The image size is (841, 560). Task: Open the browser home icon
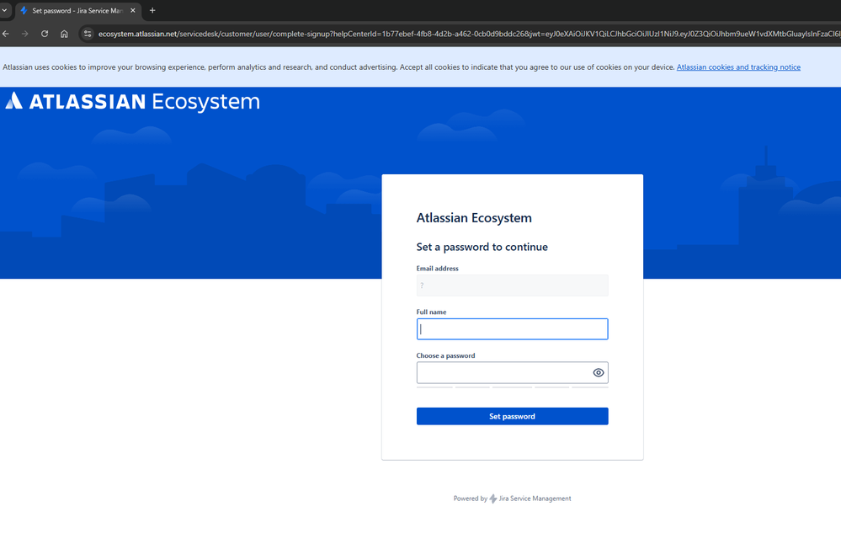tap(64, 34)
